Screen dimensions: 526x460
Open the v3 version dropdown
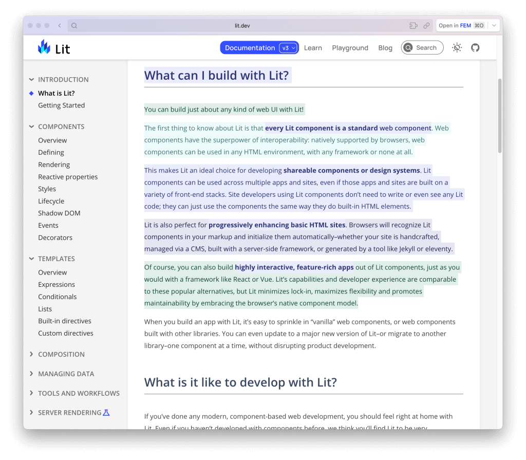point(288,48)
